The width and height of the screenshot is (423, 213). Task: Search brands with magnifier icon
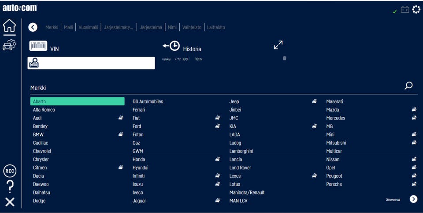click(408, 86)
